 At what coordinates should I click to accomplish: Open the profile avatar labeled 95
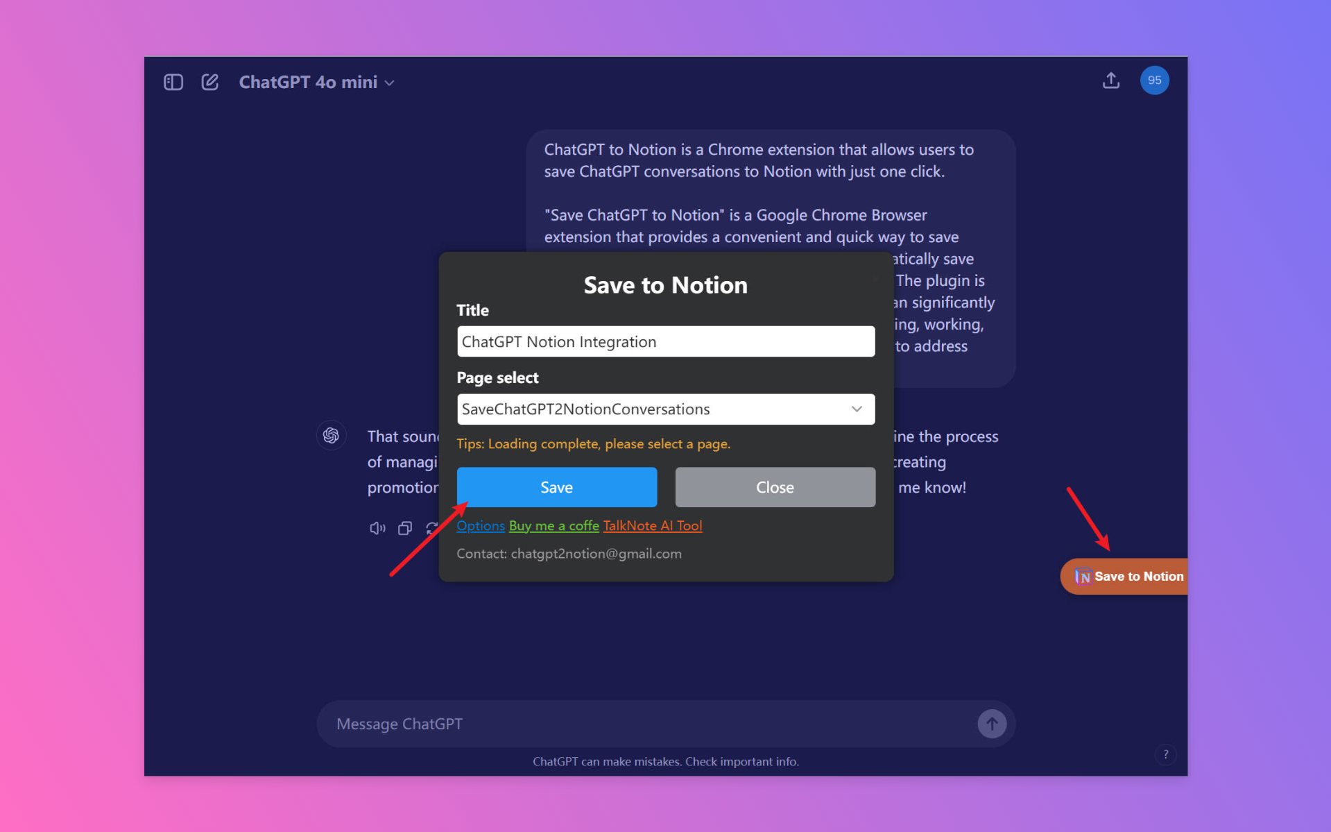click(x=1153, y=80)
